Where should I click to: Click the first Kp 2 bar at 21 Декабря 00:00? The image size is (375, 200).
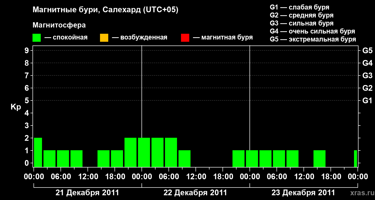point(38,152)
